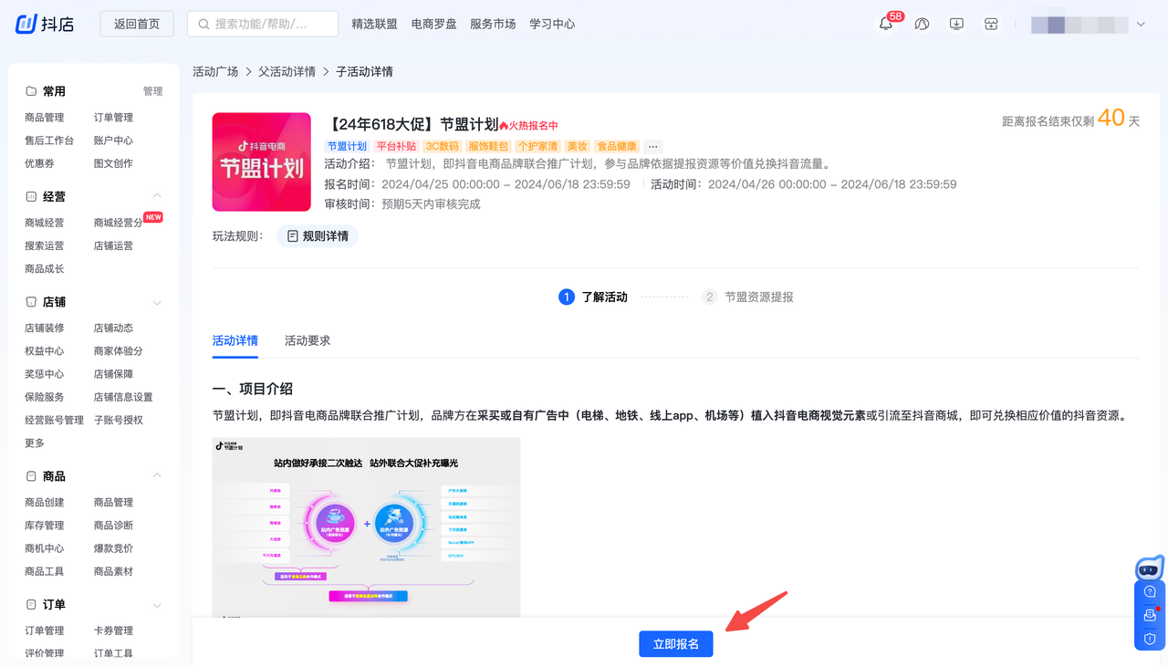Image resolution: width=1168 pixels, height=667 pixels.
Task: Switch to the 活动要求 tab
Action: pyautogui.click(x=308, y=340)
